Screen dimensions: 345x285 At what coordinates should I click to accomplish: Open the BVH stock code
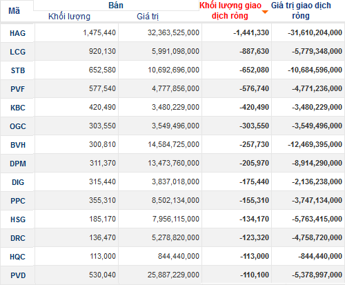point(18,145)
